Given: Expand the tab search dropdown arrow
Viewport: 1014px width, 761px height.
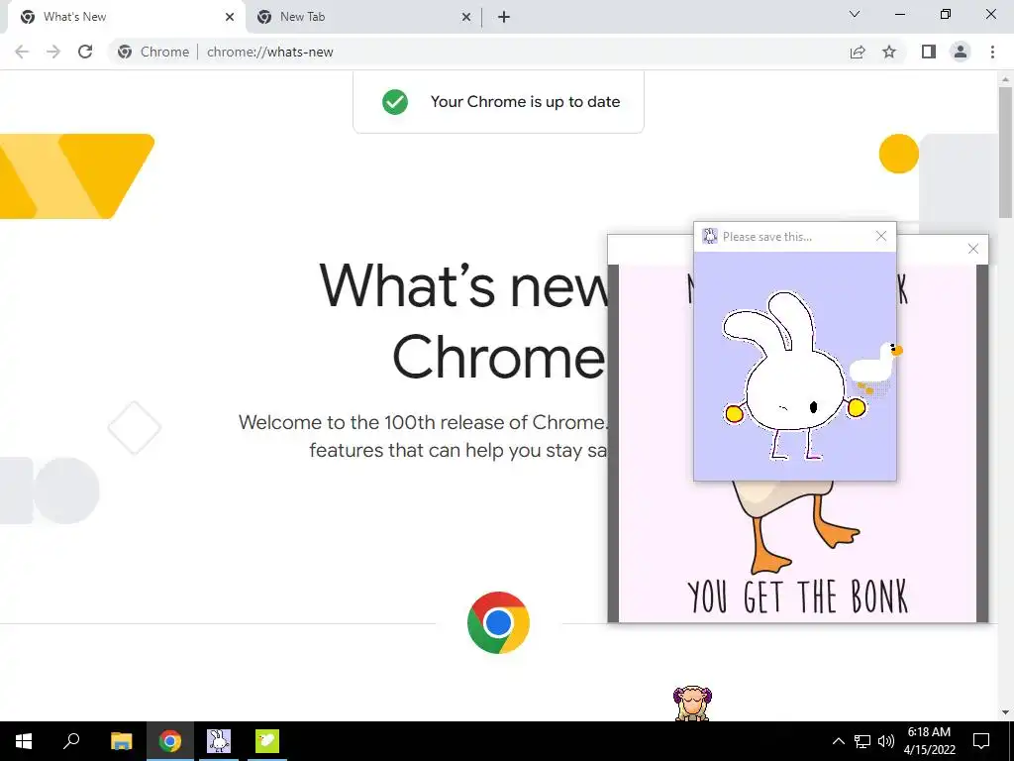Looking at the screenshot, I should (855, 14).
